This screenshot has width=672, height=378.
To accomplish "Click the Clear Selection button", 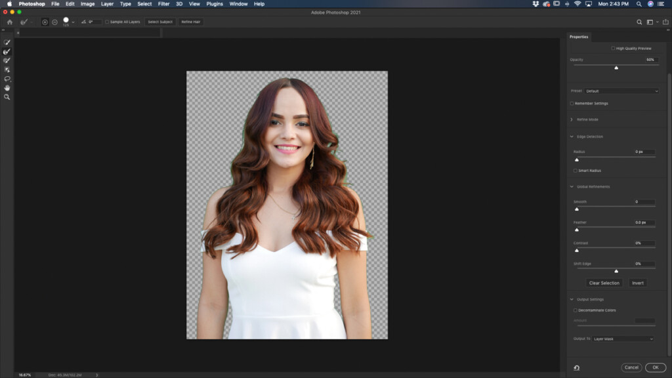I will 604,283.
